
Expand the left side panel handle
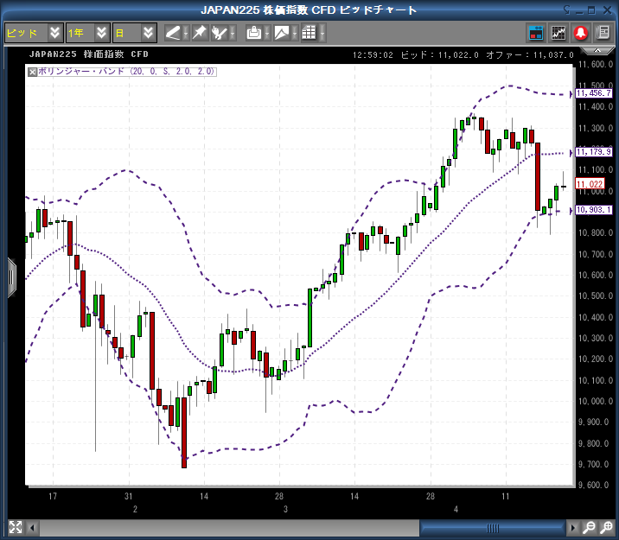click(11, 276)
